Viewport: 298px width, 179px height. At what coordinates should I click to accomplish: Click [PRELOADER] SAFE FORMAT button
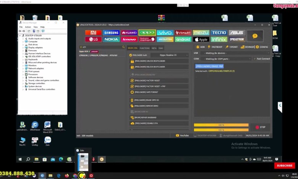click(159, 92)
